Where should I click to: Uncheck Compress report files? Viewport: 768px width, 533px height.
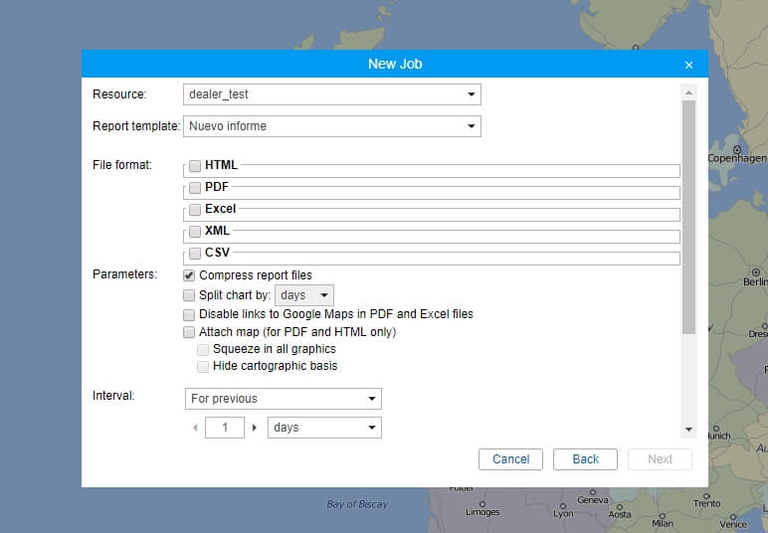[x=189, y=275]
